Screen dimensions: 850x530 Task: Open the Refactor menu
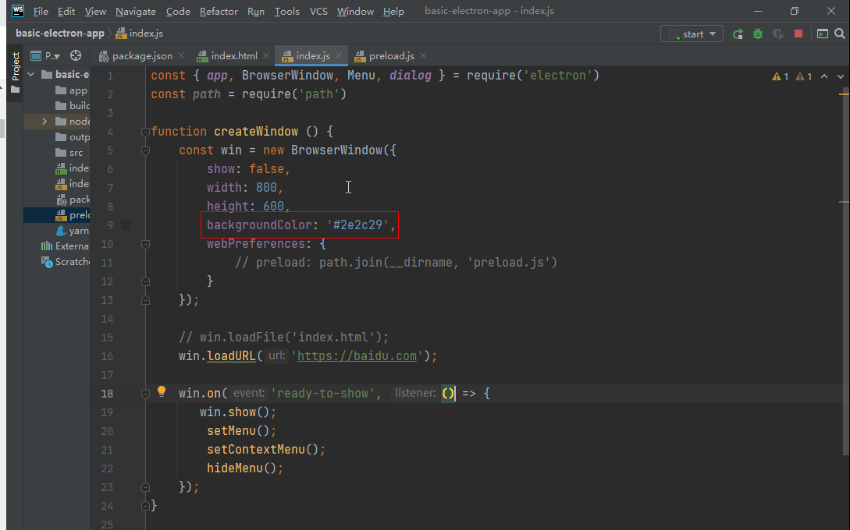tap(219, 12)
